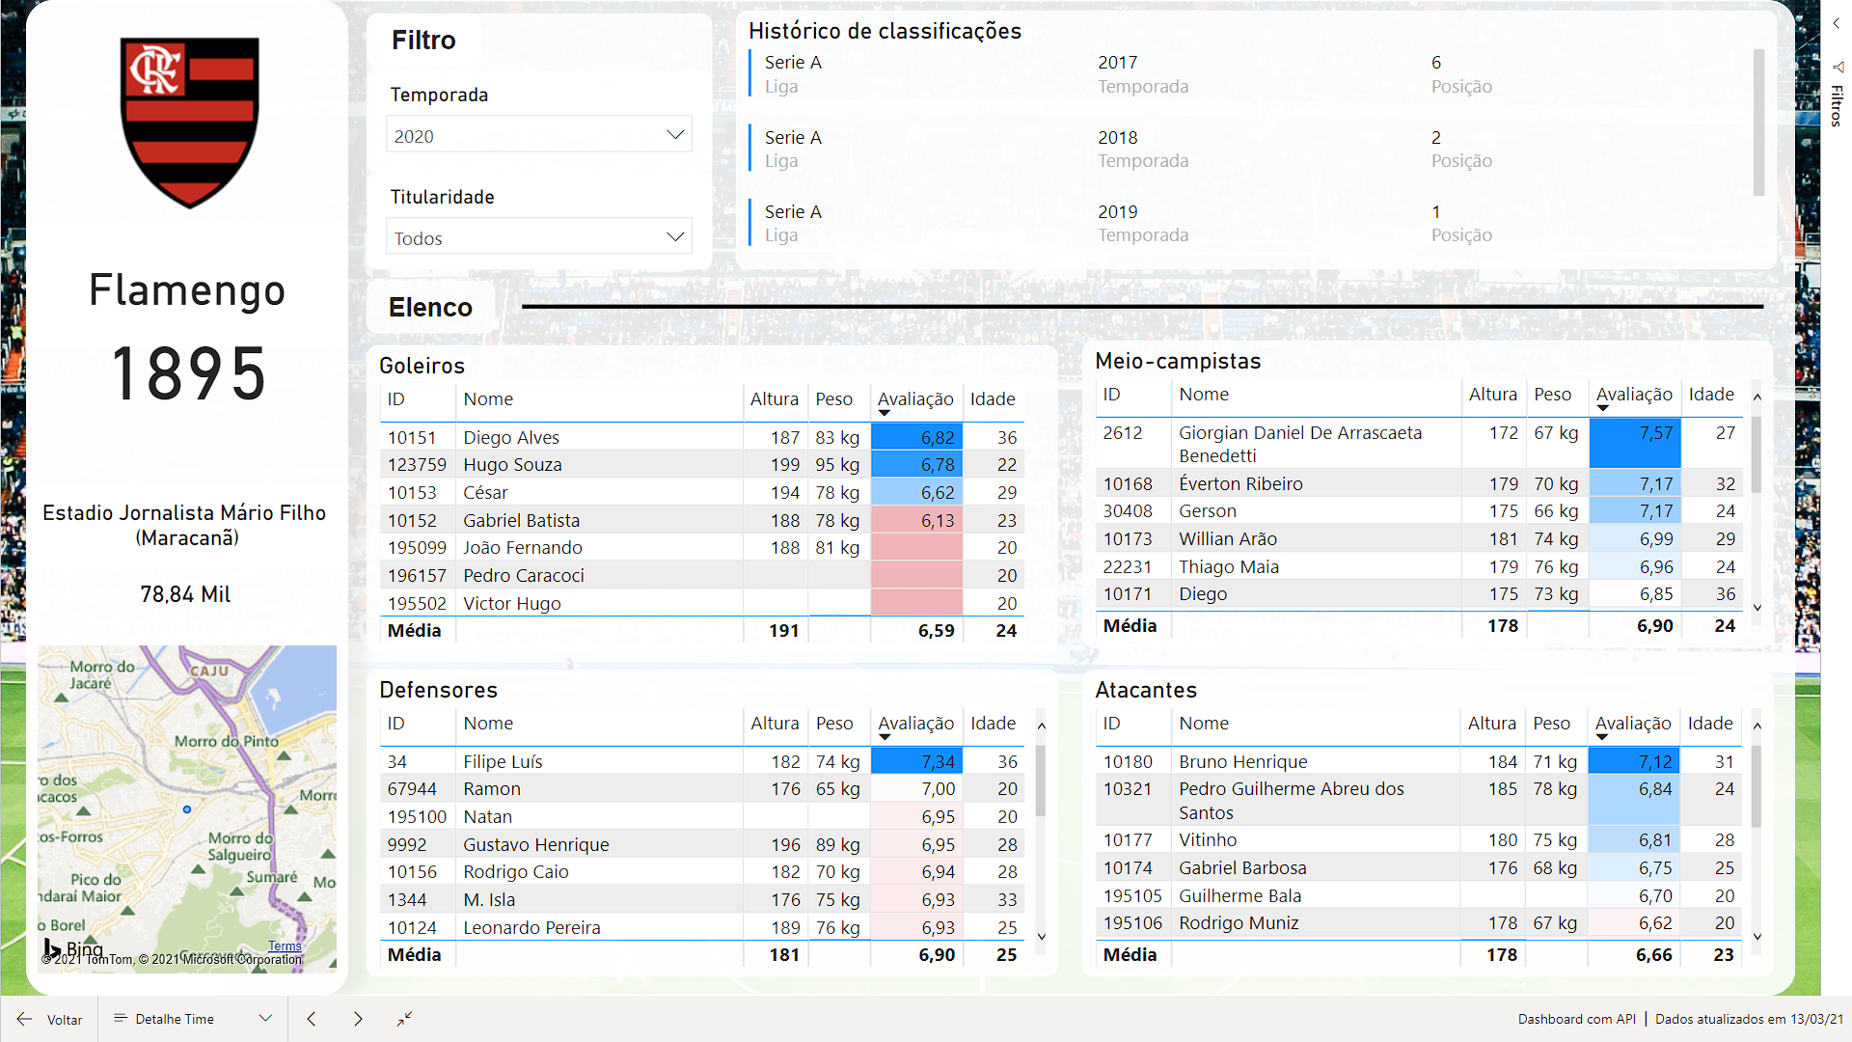
Task: Toggle sort order on Avaliação in Meio-campistas table
Action: click(1604, 409)
